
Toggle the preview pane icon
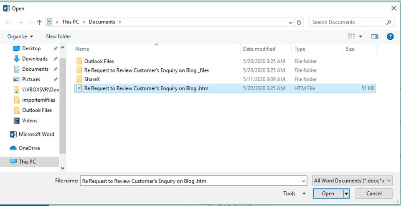click(x=375, y=36)
